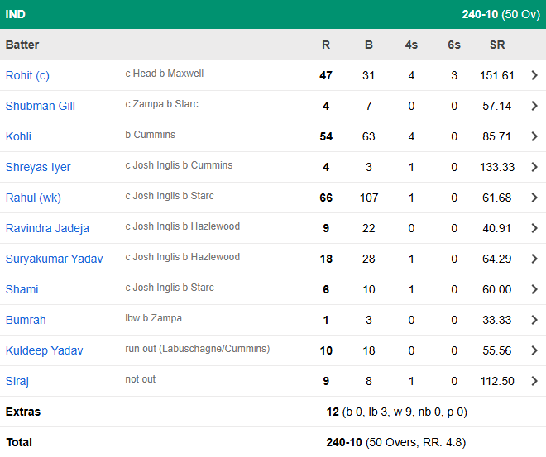This screenshot has height=457, width=546.
Task: Click total '240-10 (50 Overs, RR: 4.8)'
Action: coord(396,442)
